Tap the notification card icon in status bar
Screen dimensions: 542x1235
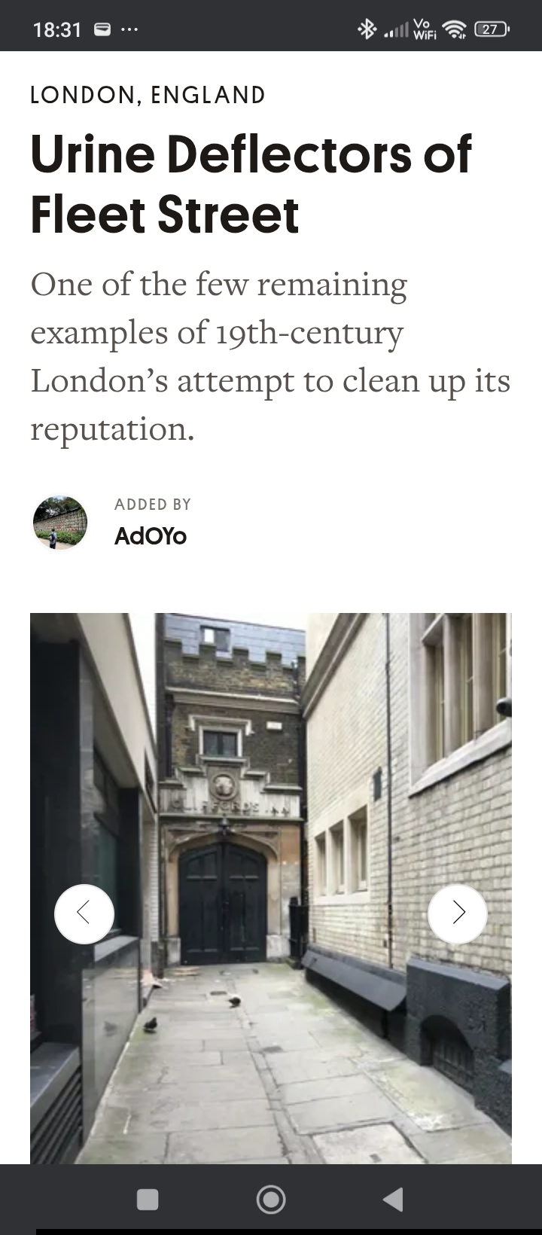[x=102, y=29]
